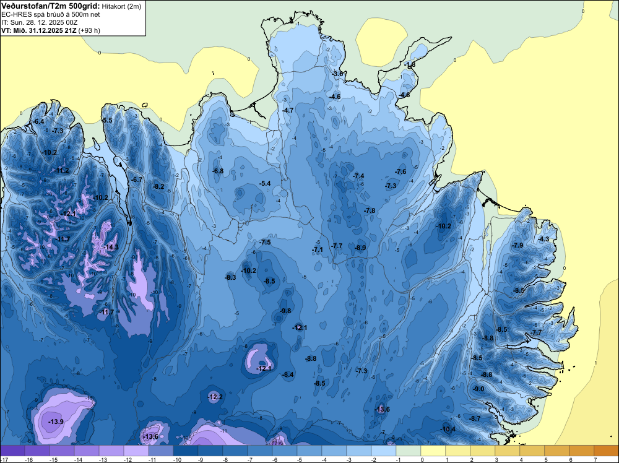Click the -7.6 temperature value on the map
This screenshot has width=619, height=463.
400,171
